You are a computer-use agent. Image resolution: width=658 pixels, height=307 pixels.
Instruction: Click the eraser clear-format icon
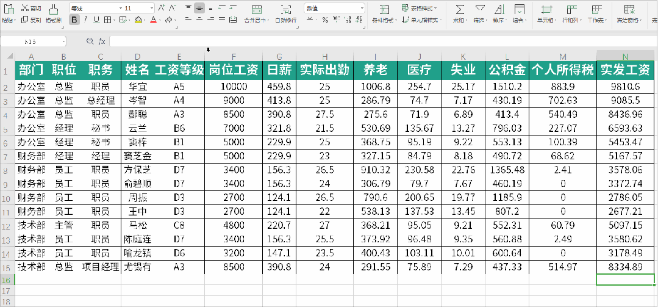pyautogui.click(x=168, y=20)
